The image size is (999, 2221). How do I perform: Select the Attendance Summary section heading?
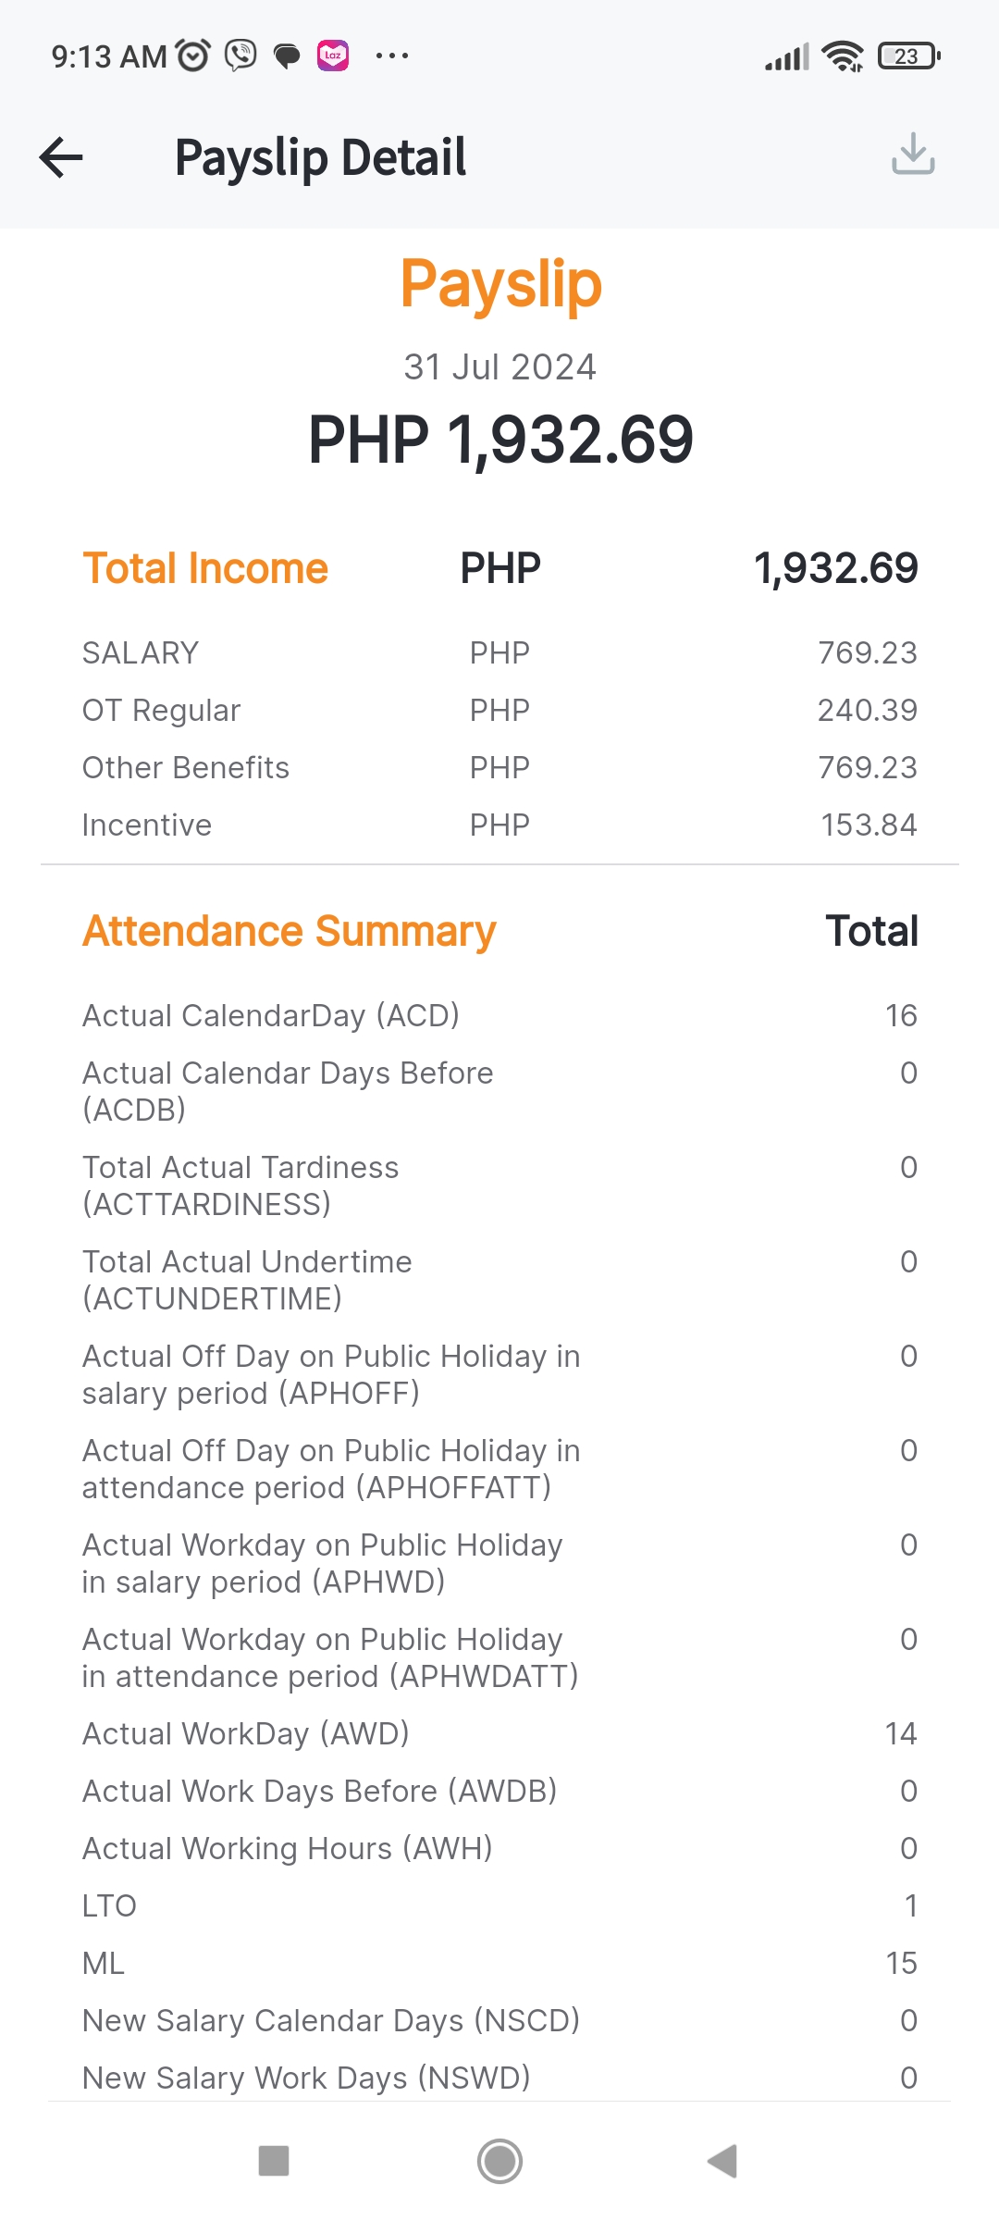[x=290, y=931]
